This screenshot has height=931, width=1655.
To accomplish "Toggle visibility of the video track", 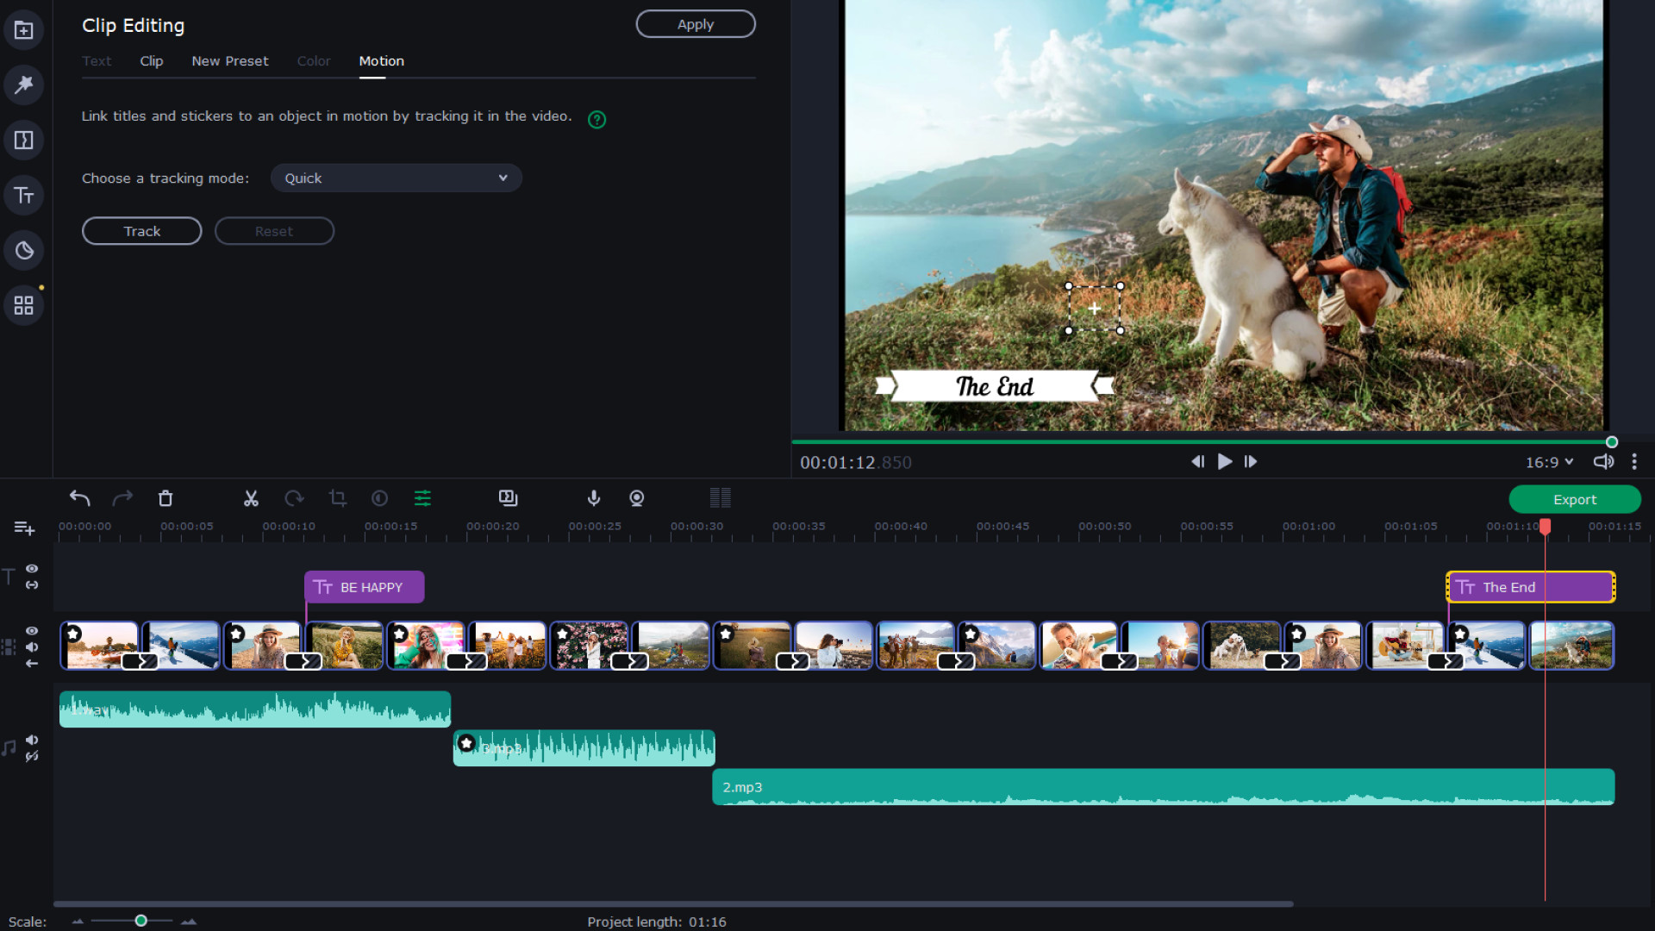I will [32, 630].
